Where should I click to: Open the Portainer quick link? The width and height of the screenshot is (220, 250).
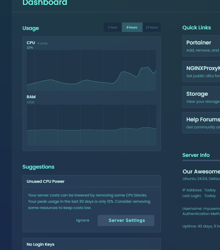201,46
